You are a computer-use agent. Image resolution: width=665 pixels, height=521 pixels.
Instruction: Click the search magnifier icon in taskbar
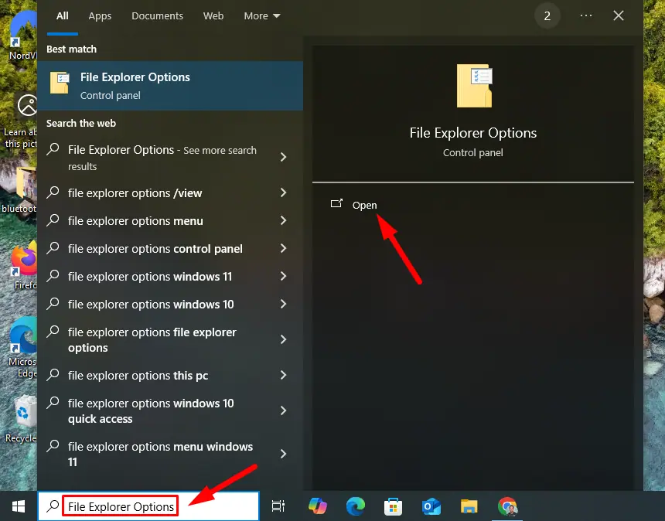(x=53, y=506)
